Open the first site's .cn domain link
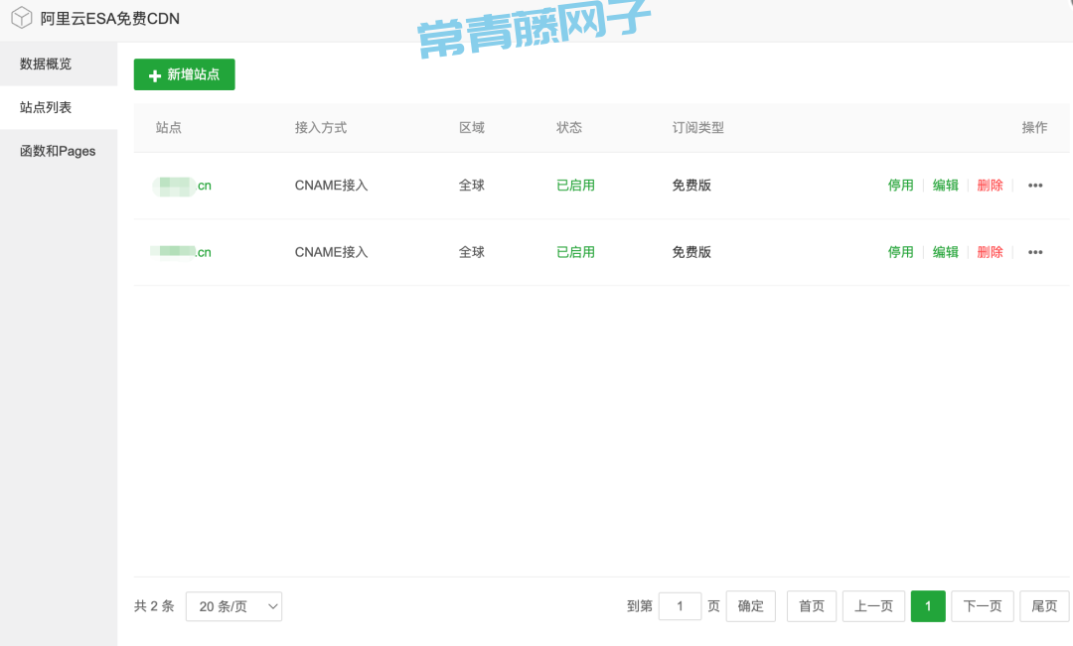The image size is (1073, 646). (184, 186)
